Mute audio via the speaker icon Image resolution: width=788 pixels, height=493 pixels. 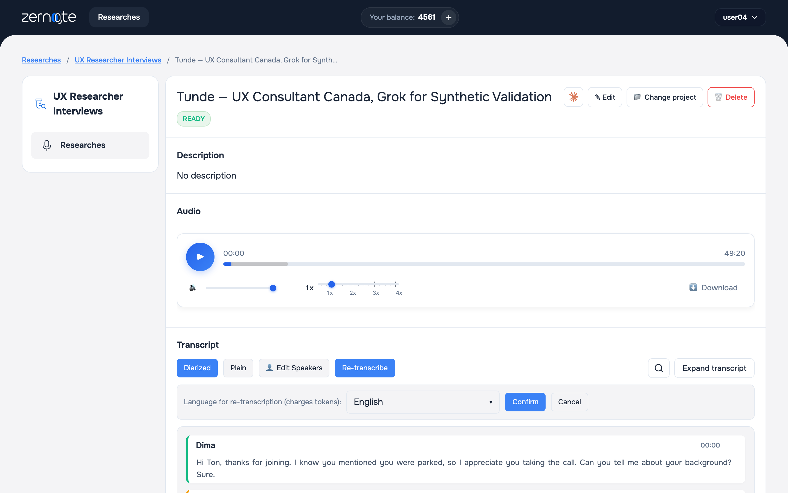tap(192, 288)
